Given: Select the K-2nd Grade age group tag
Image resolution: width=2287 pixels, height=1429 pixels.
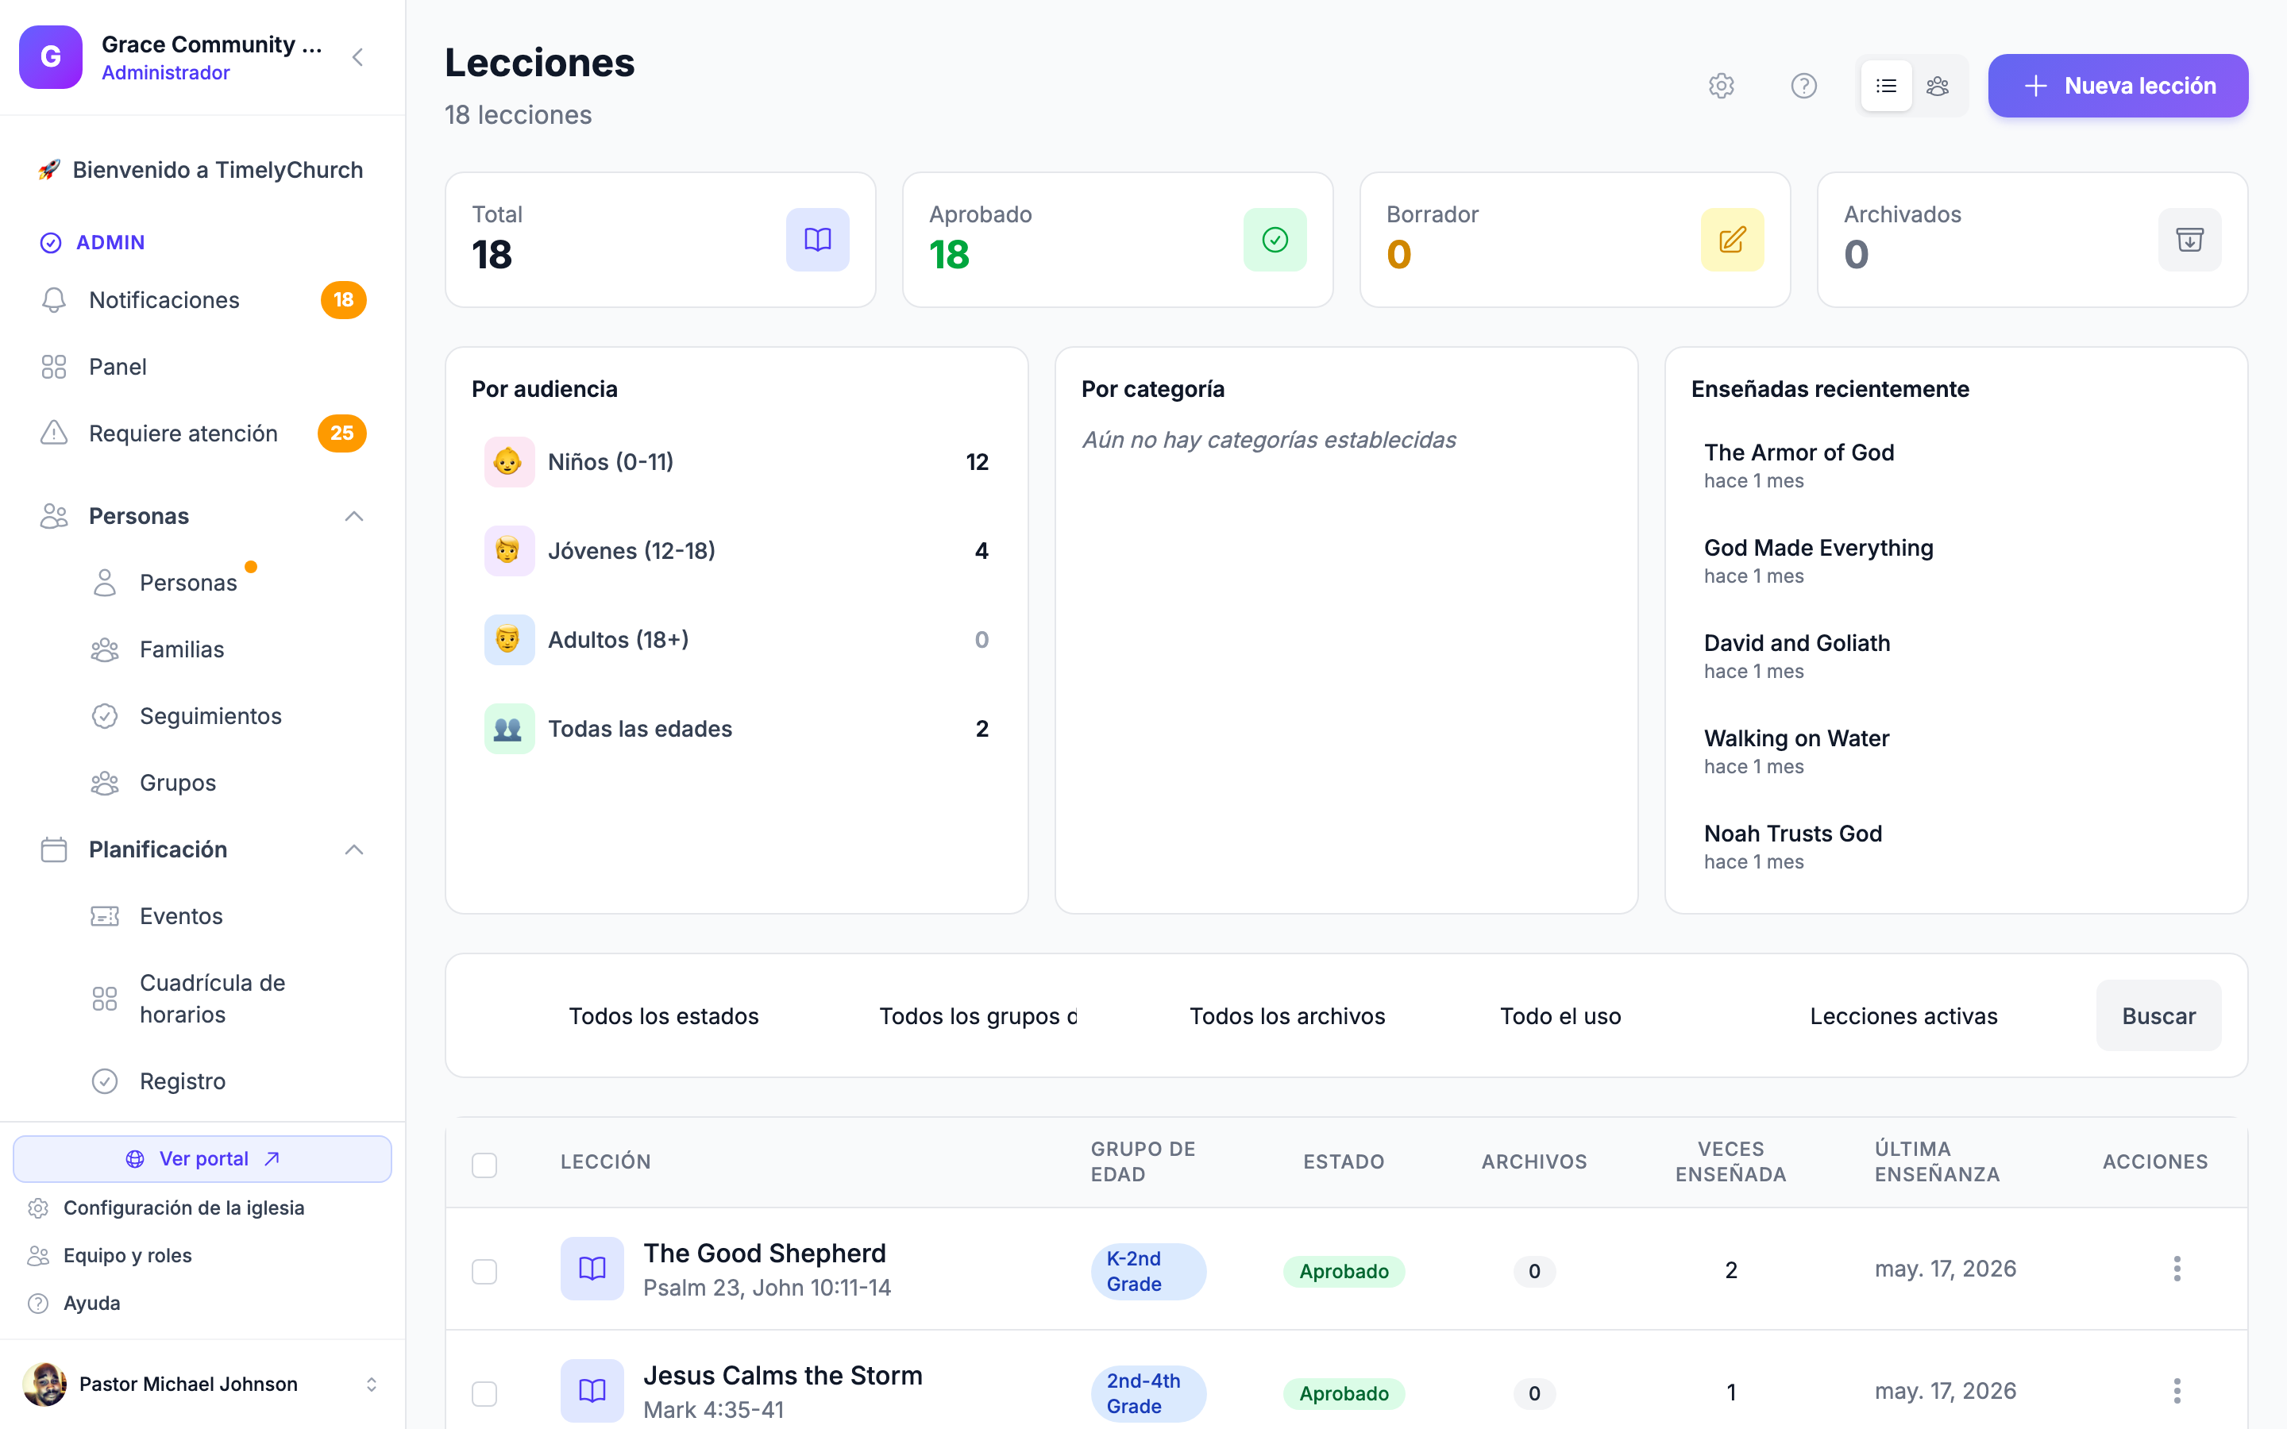Looking at the screenshot, I should pos(1147,1270).
